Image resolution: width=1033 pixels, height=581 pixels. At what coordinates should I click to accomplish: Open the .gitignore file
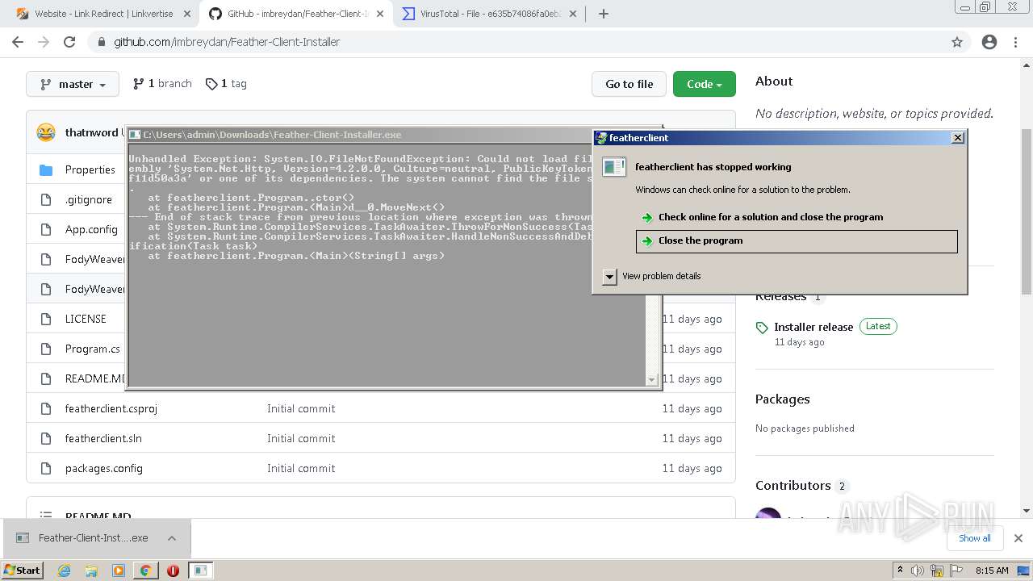89,199
